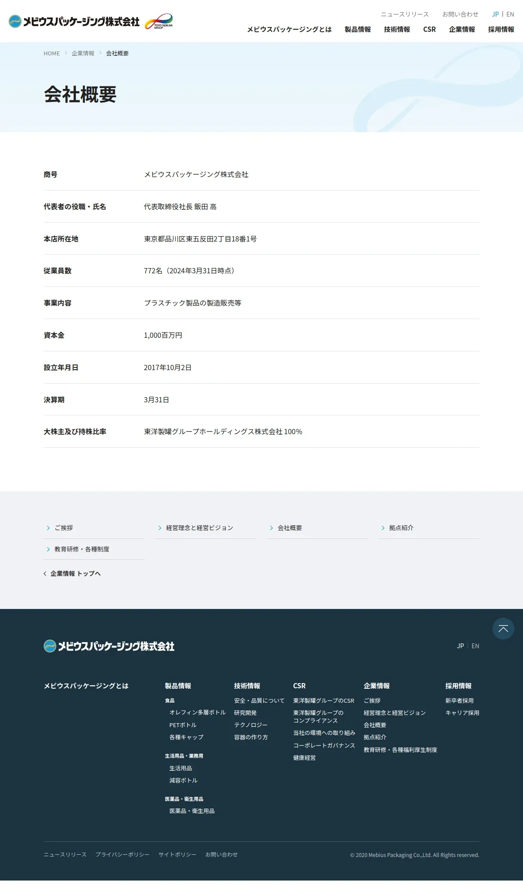Open サイトポリシー in footer
523x891 pixels.
click(x=177, y=854)
